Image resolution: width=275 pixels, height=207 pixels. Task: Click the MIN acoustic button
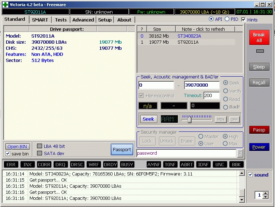(221, 120)
